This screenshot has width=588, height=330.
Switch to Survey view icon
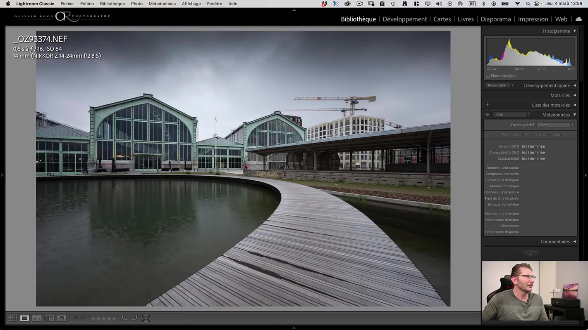pyautogui.click(x=49, y=318)
